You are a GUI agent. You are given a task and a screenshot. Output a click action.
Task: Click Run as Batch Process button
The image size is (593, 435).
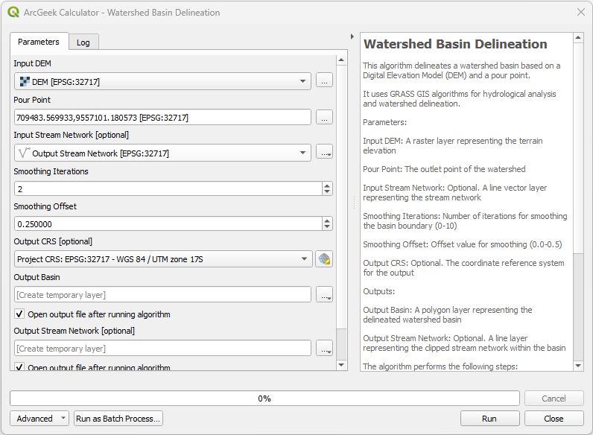(118, 419)
